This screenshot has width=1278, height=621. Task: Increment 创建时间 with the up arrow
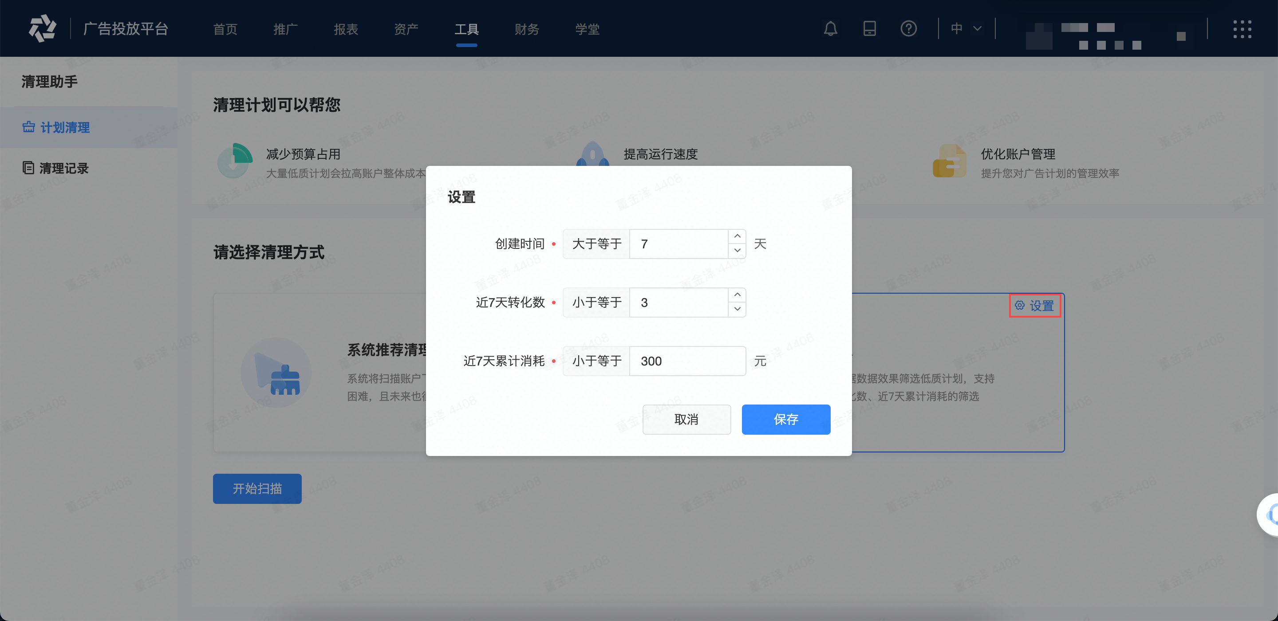[x=737, y=237]
